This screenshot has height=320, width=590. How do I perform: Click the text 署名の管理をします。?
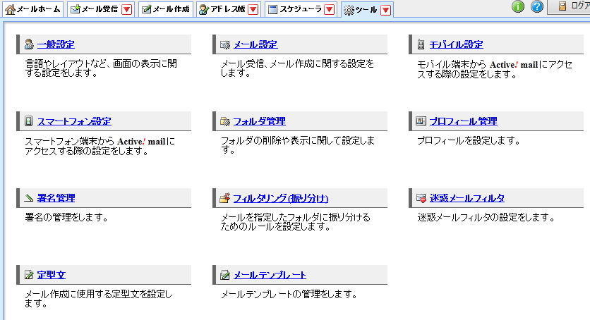pyautogui.click(x=66, y=217)
